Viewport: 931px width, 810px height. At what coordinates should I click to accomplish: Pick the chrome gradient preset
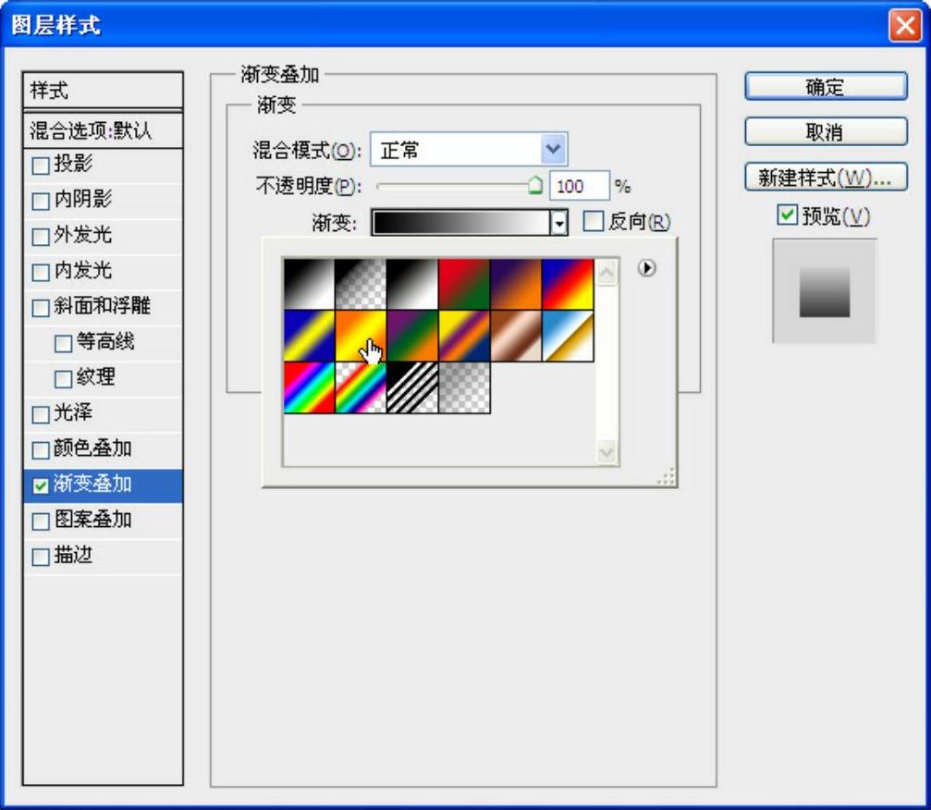(x=568, y=336)
